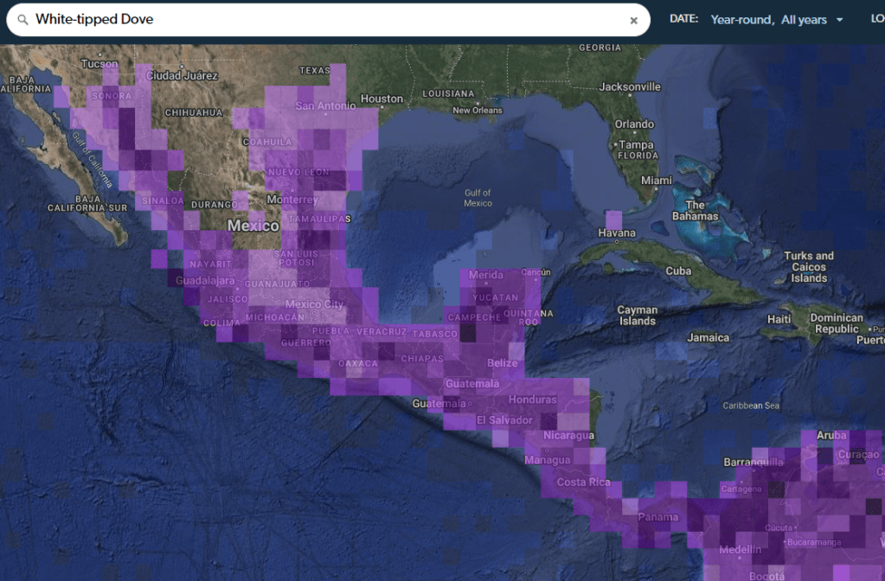Click the Panama country label

657,517
